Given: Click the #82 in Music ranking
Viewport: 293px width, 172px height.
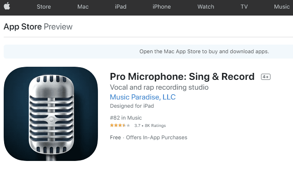Looking at the screenshot, I should coord(126,118).
